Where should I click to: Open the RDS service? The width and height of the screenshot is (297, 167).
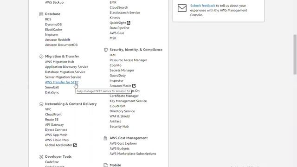tap(48, 19)
